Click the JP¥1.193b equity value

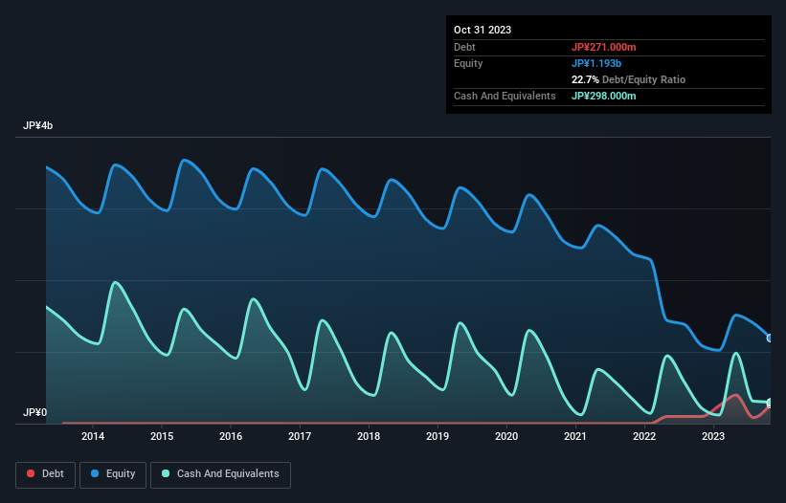click(x=596, y=63)
